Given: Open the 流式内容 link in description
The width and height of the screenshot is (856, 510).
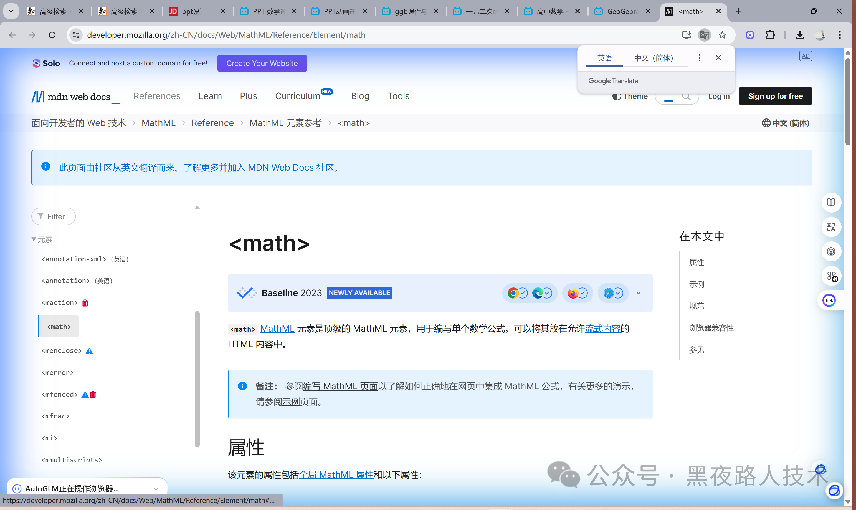Looking at the screenshot, I should point(602,329).
